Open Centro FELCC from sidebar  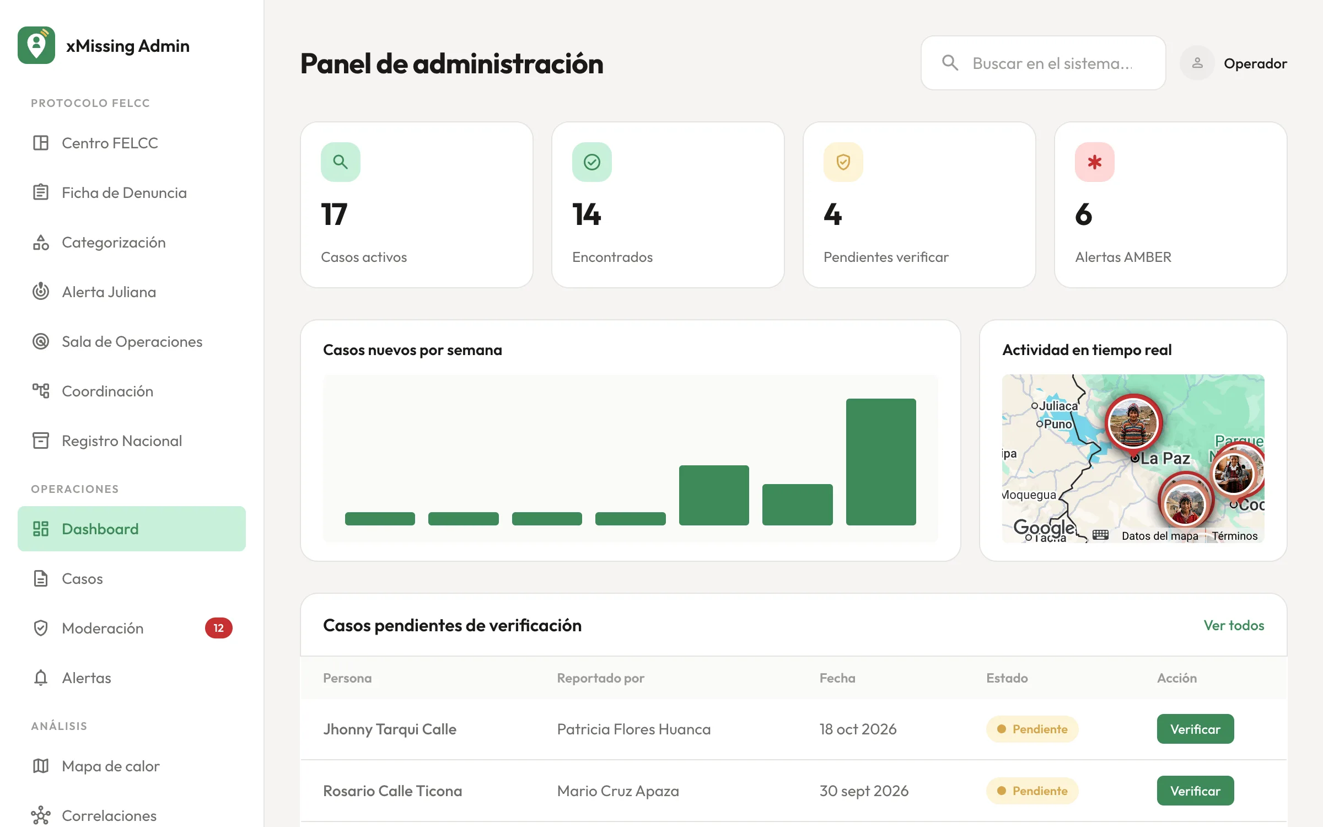click(x=131, y=143)
